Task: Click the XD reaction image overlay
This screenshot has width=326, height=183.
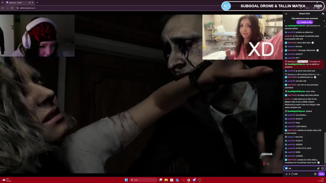Action: point(242,37)
